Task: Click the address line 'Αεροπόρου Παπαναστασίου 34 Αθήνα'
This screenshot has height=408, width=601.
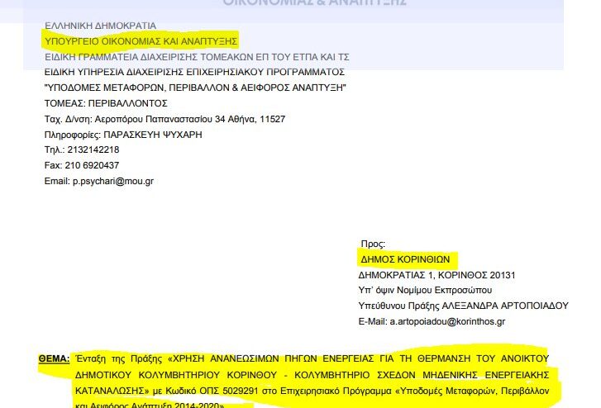Action: tap(165, 119)
